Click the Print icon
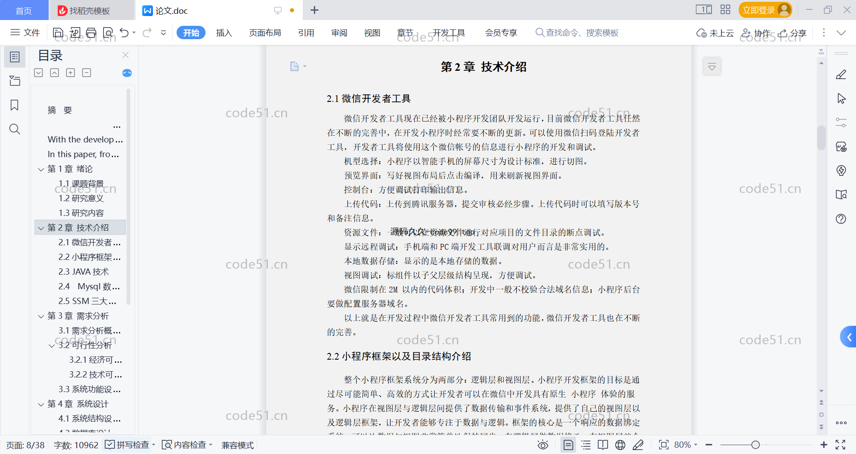The height and width of the screenshot is (454, 856). pyautogui.click(x=91, y=32)
